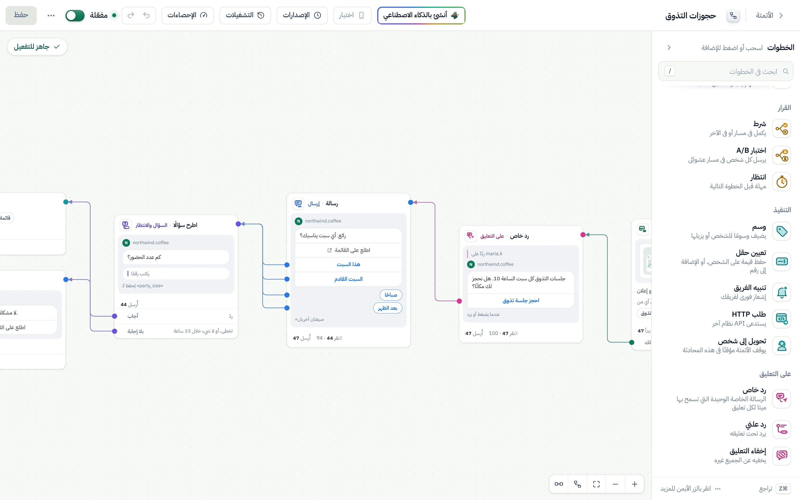Image resolution: width=800 pixels, height=500 pixels.
Task: Select the اختبار A/B step icon
Action: 781,155
